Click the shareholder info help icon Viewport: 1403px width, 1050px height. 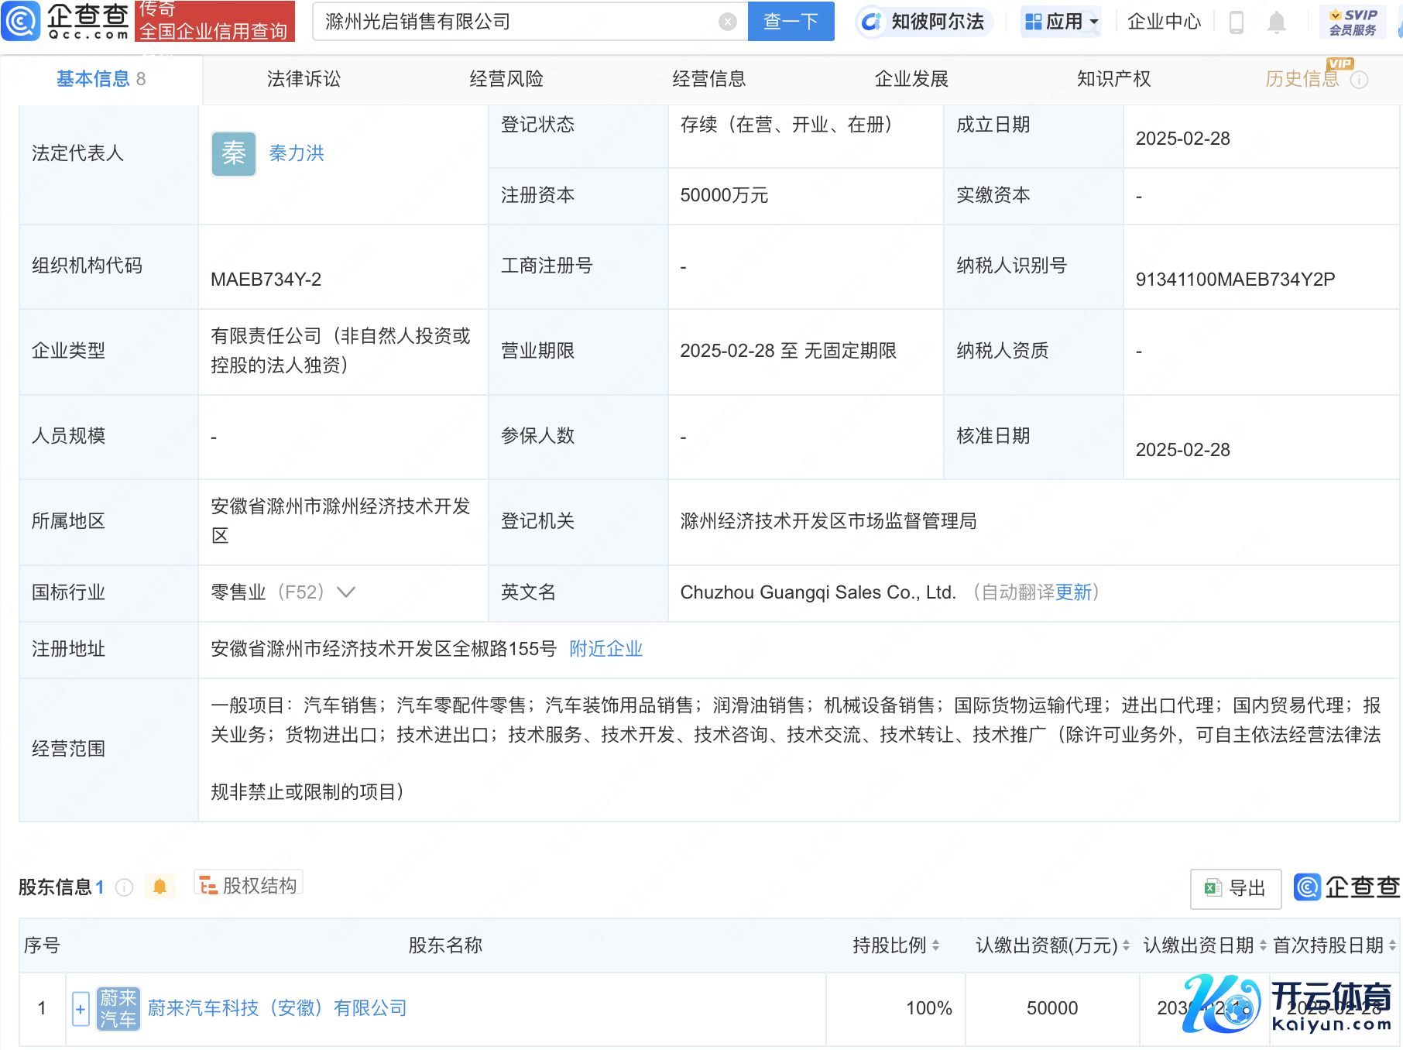tap(124, 887)
